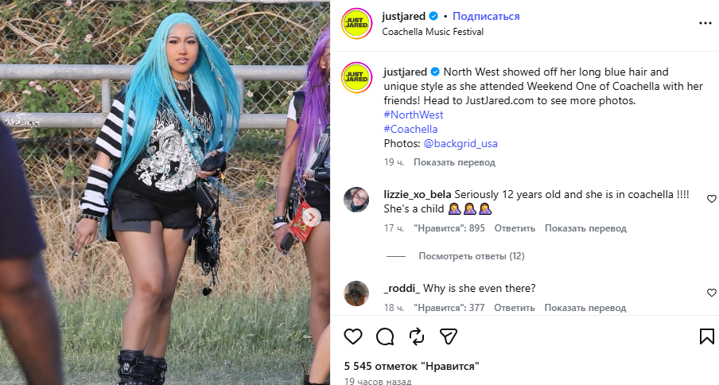Screen dimensions: 719x385
Task: Open the three-dot more options menu
Action: click(705, 23)
